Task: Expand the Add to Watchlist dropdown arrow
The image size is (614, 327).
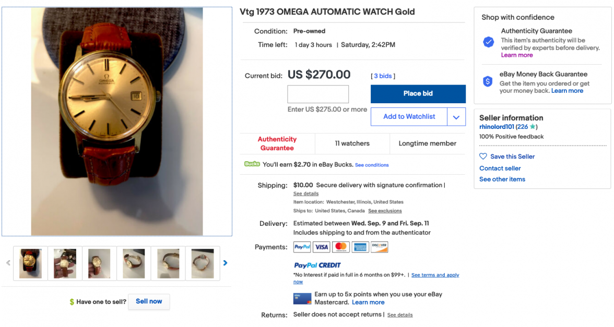Action: pyautogui.click(x=456, y=117)
